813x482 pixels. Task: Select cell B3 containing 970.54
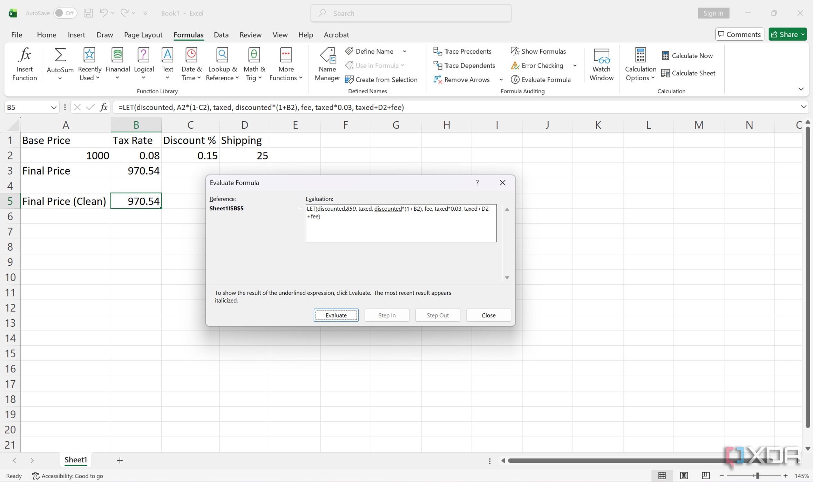tap(136, 171)
